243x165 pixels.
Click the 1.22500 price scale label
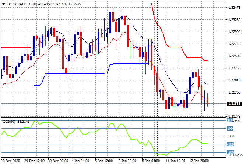coord(234,56)
